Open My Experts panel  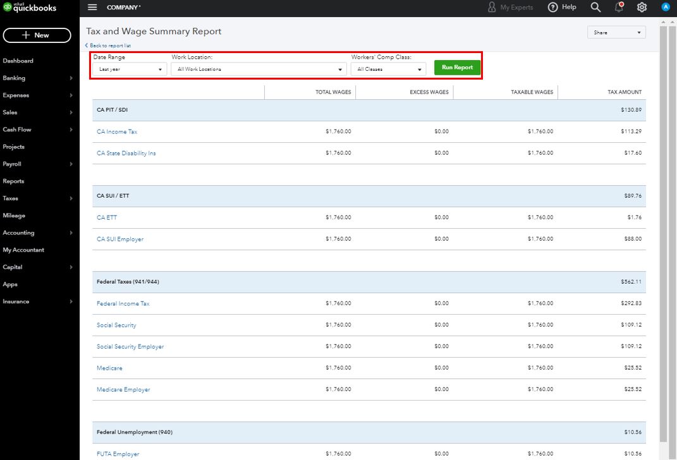pos(510,8)
